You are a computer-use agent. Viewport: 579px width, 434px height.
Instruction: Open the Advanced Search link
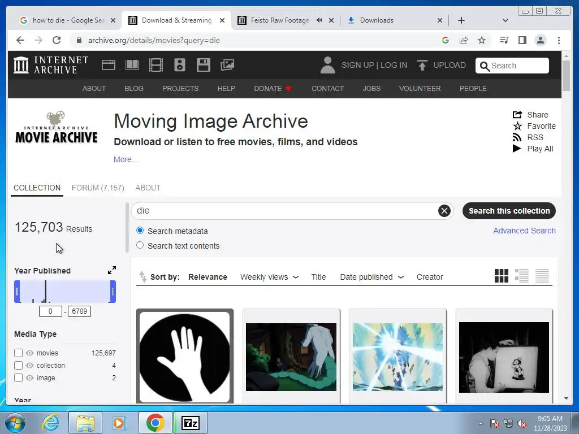tap(524, 231)
